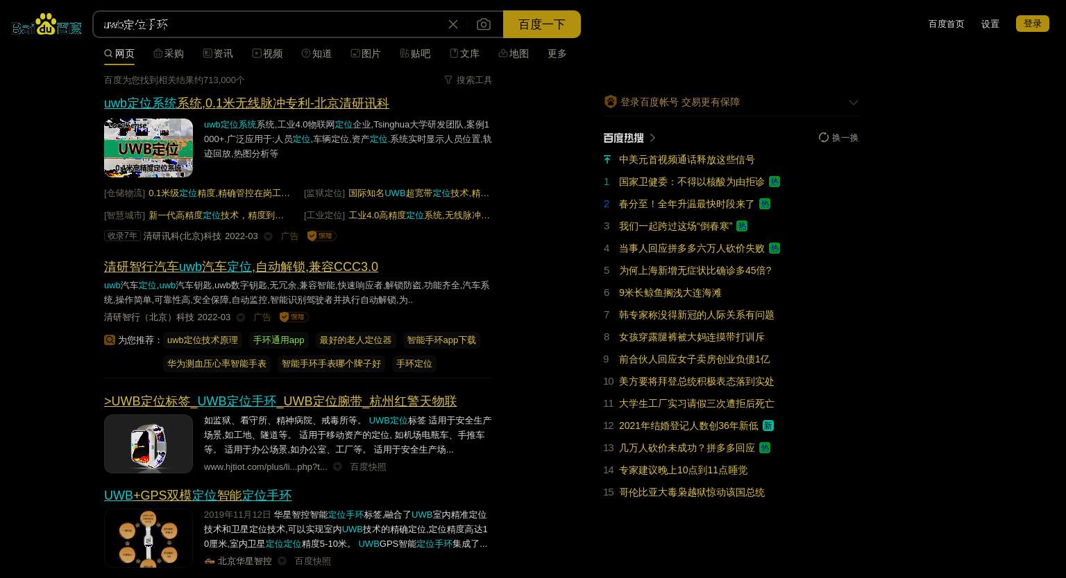Click the 登录 button
1066x578 pixels.
(x=1033, y=24)
